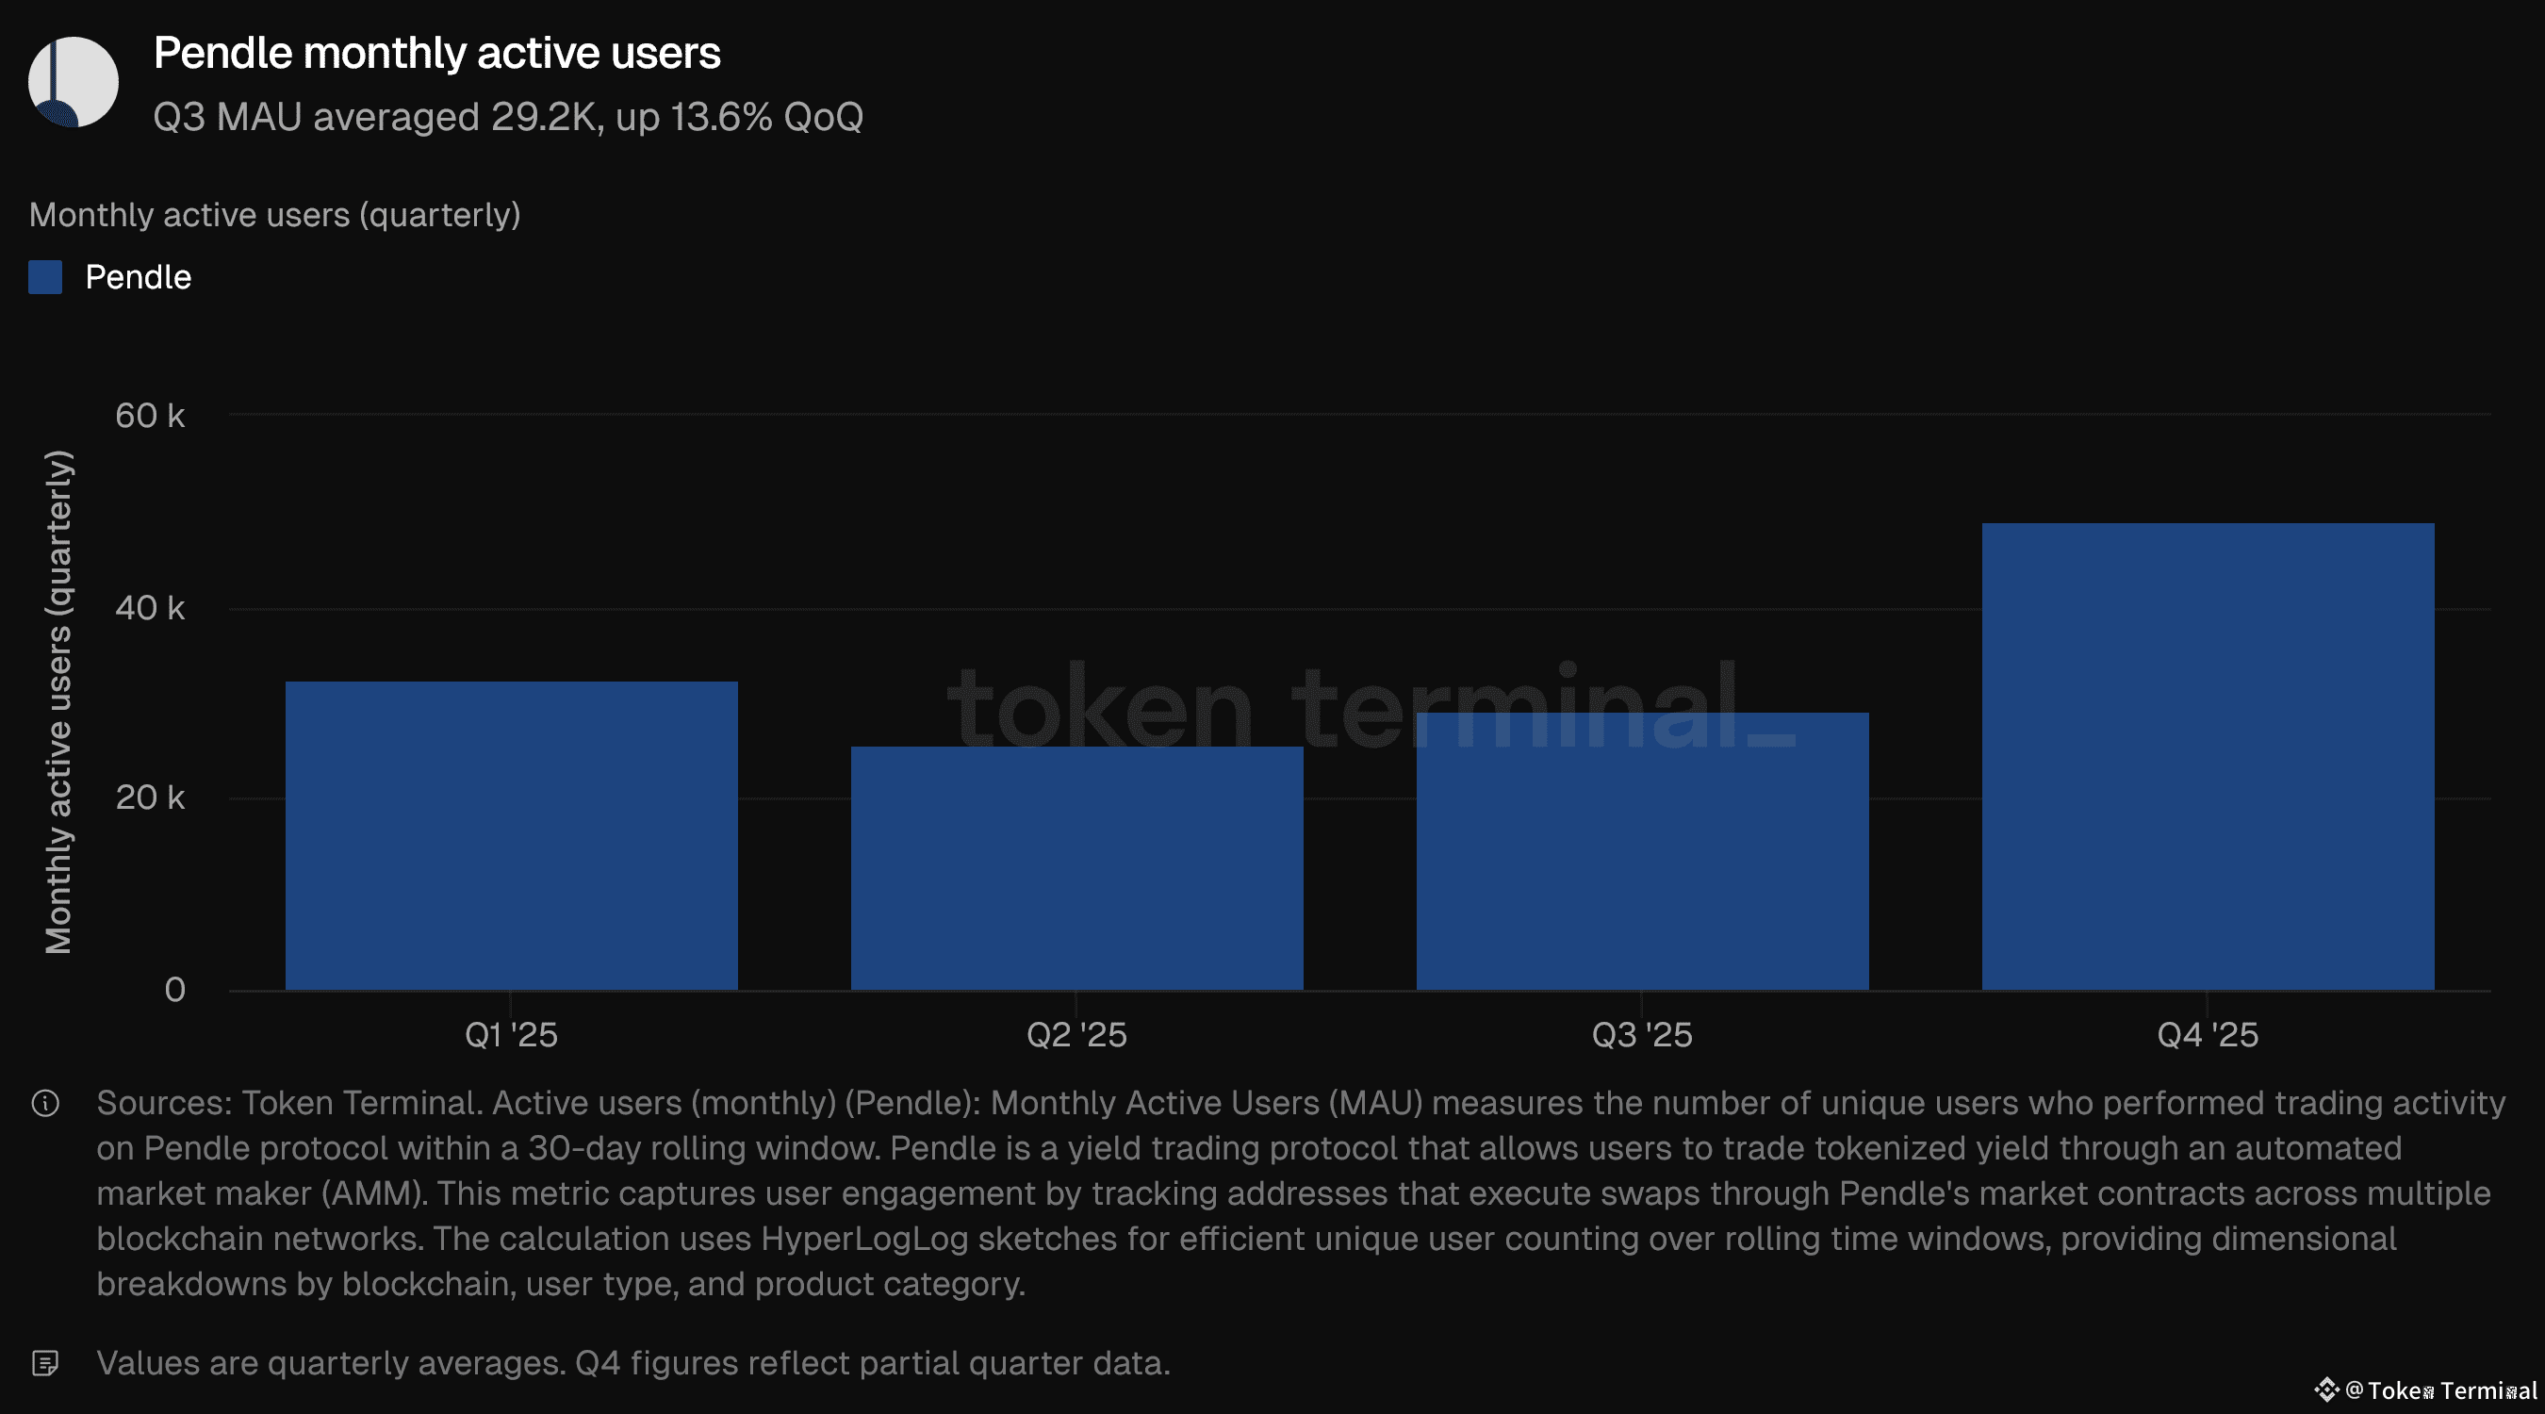Click the note icon beside quarterly averages text

(x=45, y=1364)
